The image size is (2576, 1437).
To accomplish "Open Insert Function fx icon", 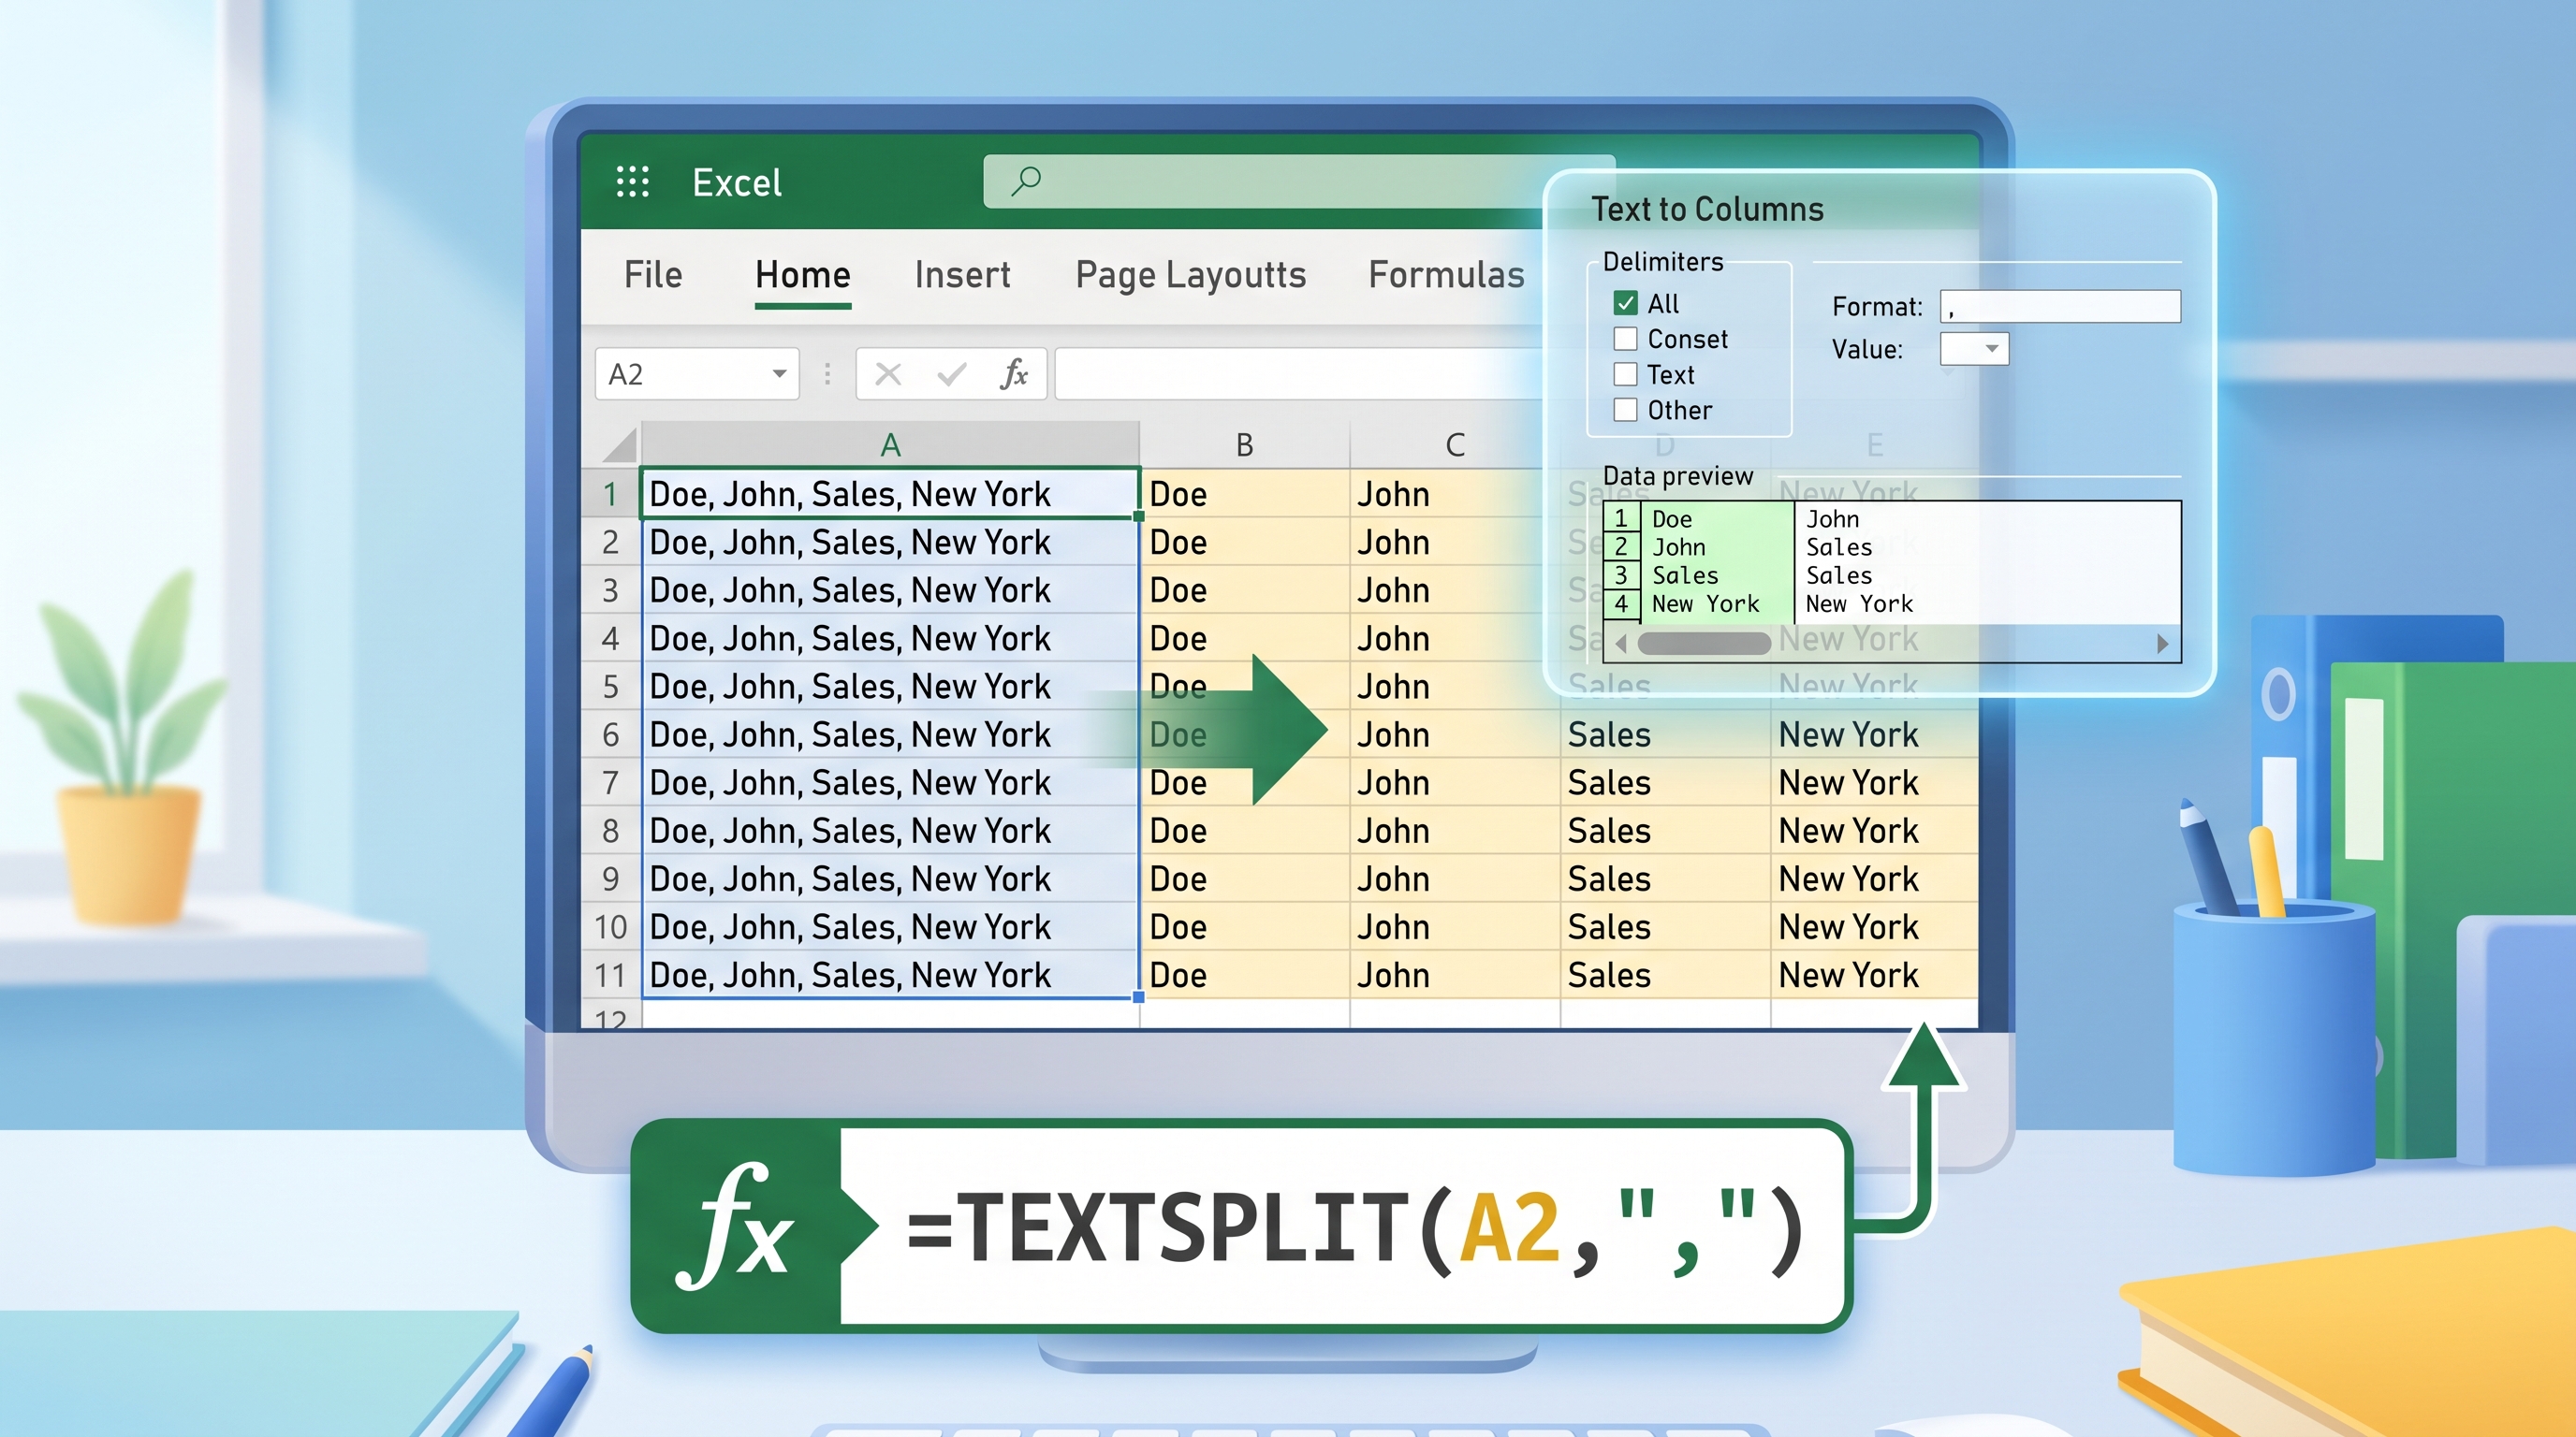I will [1014, 373].
